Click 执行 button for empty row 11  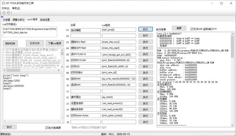[x=146, y=91]
